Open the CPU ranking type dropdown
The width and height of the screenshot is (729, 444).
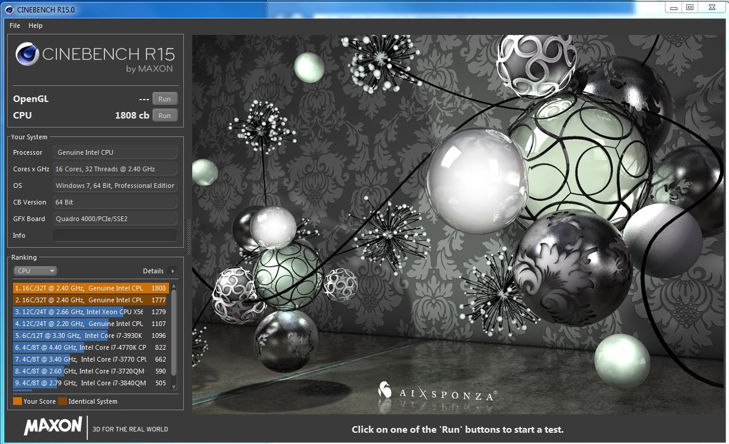pos(36,271)
